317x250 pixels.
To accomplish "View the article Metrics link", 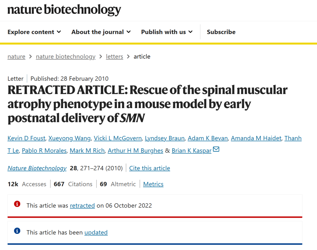I will point(153,184).
